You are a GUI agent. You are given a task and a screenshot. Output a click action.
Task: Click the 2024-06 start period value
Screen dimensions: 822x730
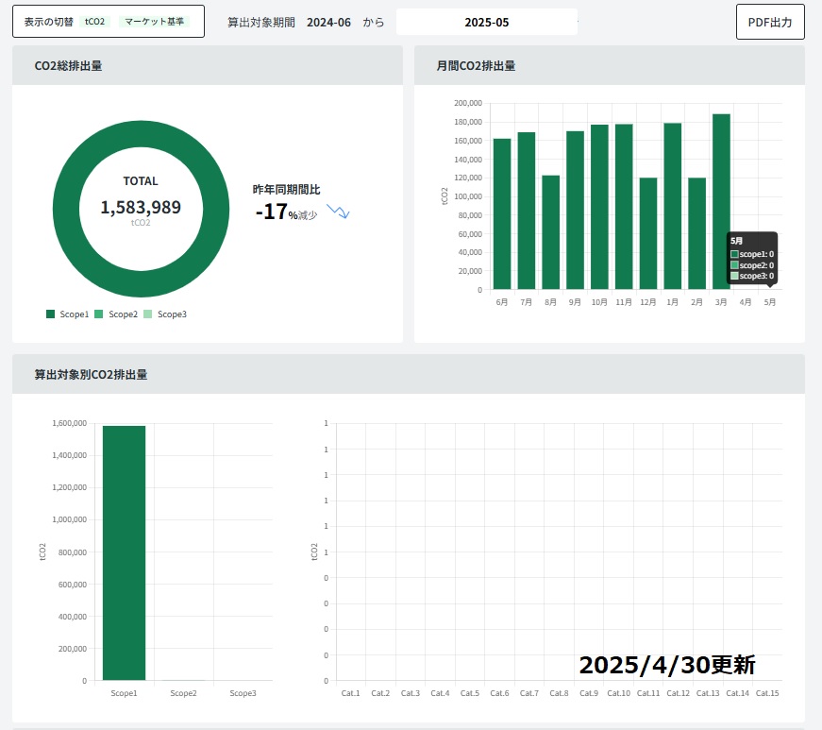[x=328, y=22]
